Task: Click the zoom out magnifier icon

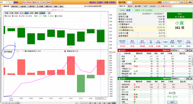Action: tap(81, 103)
